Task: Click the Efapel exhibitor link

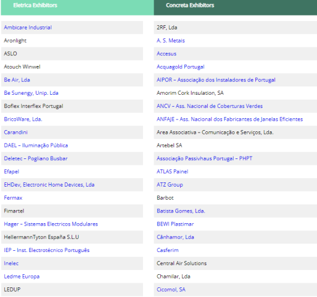Action: [11, 172]
